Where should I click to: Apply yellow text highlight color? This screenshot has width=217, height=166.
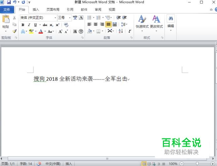click(31, 31)
